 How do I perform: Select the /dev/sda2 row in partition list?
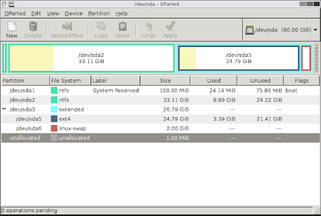click(160, 100)
